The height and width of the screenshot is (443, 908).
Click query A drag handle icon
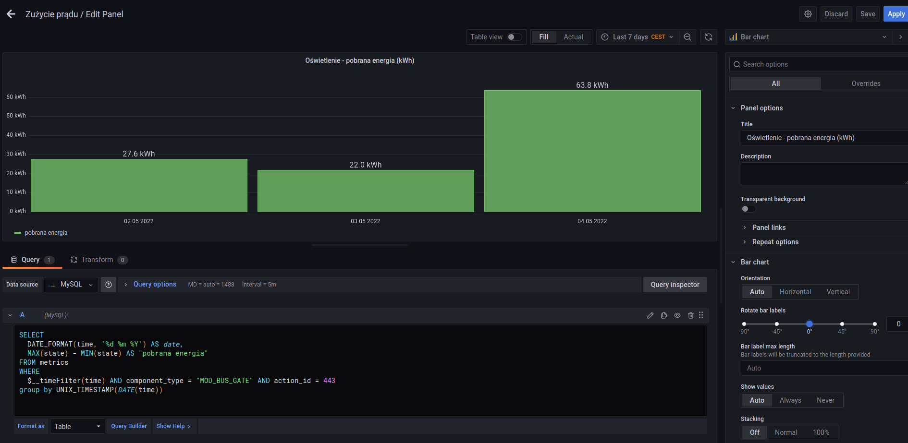point(701,315)
